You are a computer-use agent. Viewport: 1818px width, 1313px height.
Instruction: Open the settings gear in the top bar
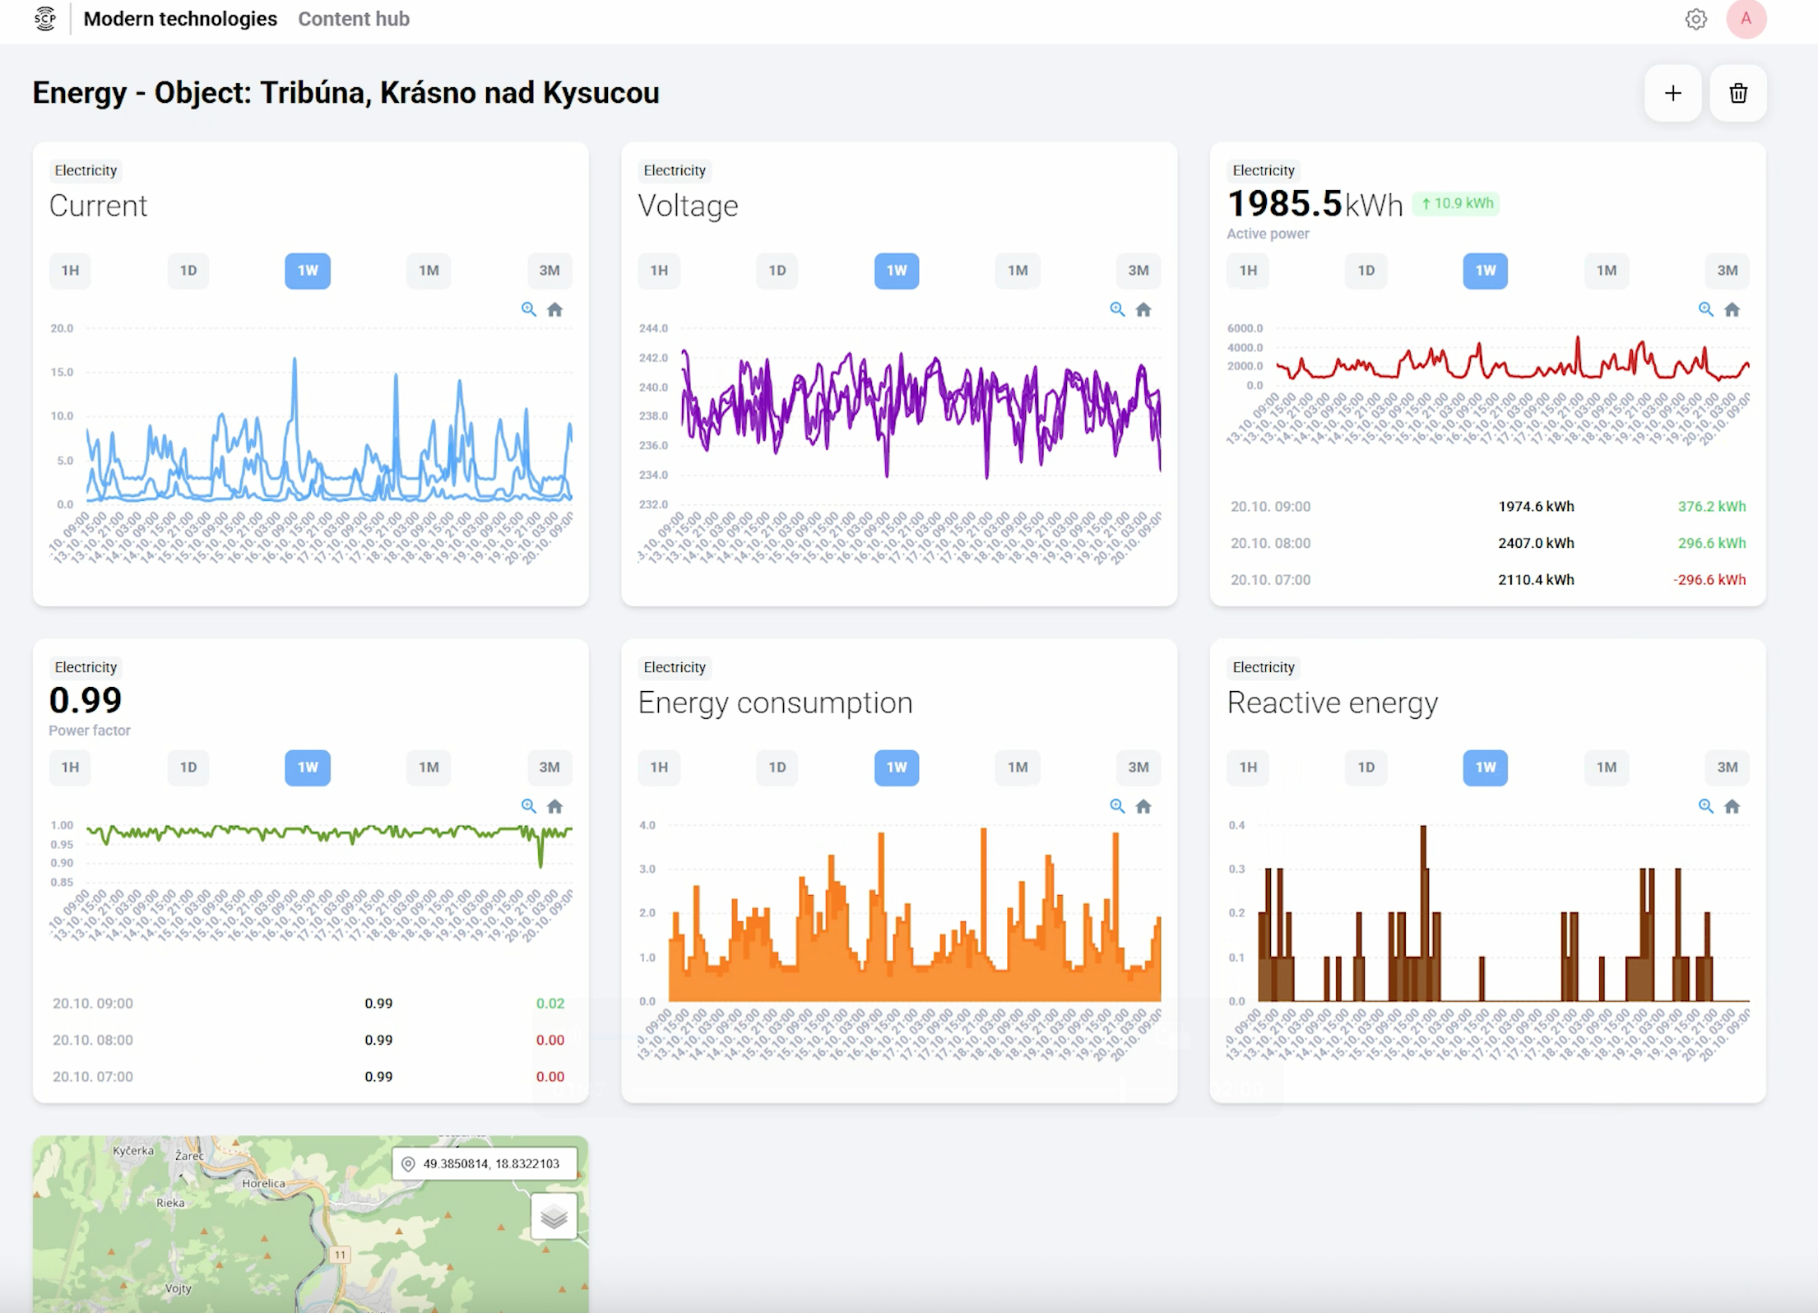tap(1696, 19)
